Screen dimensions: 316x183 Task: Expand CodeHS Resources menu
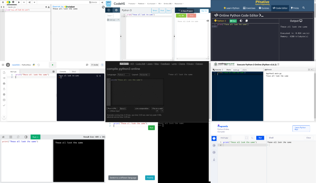[x=179, y=4]
